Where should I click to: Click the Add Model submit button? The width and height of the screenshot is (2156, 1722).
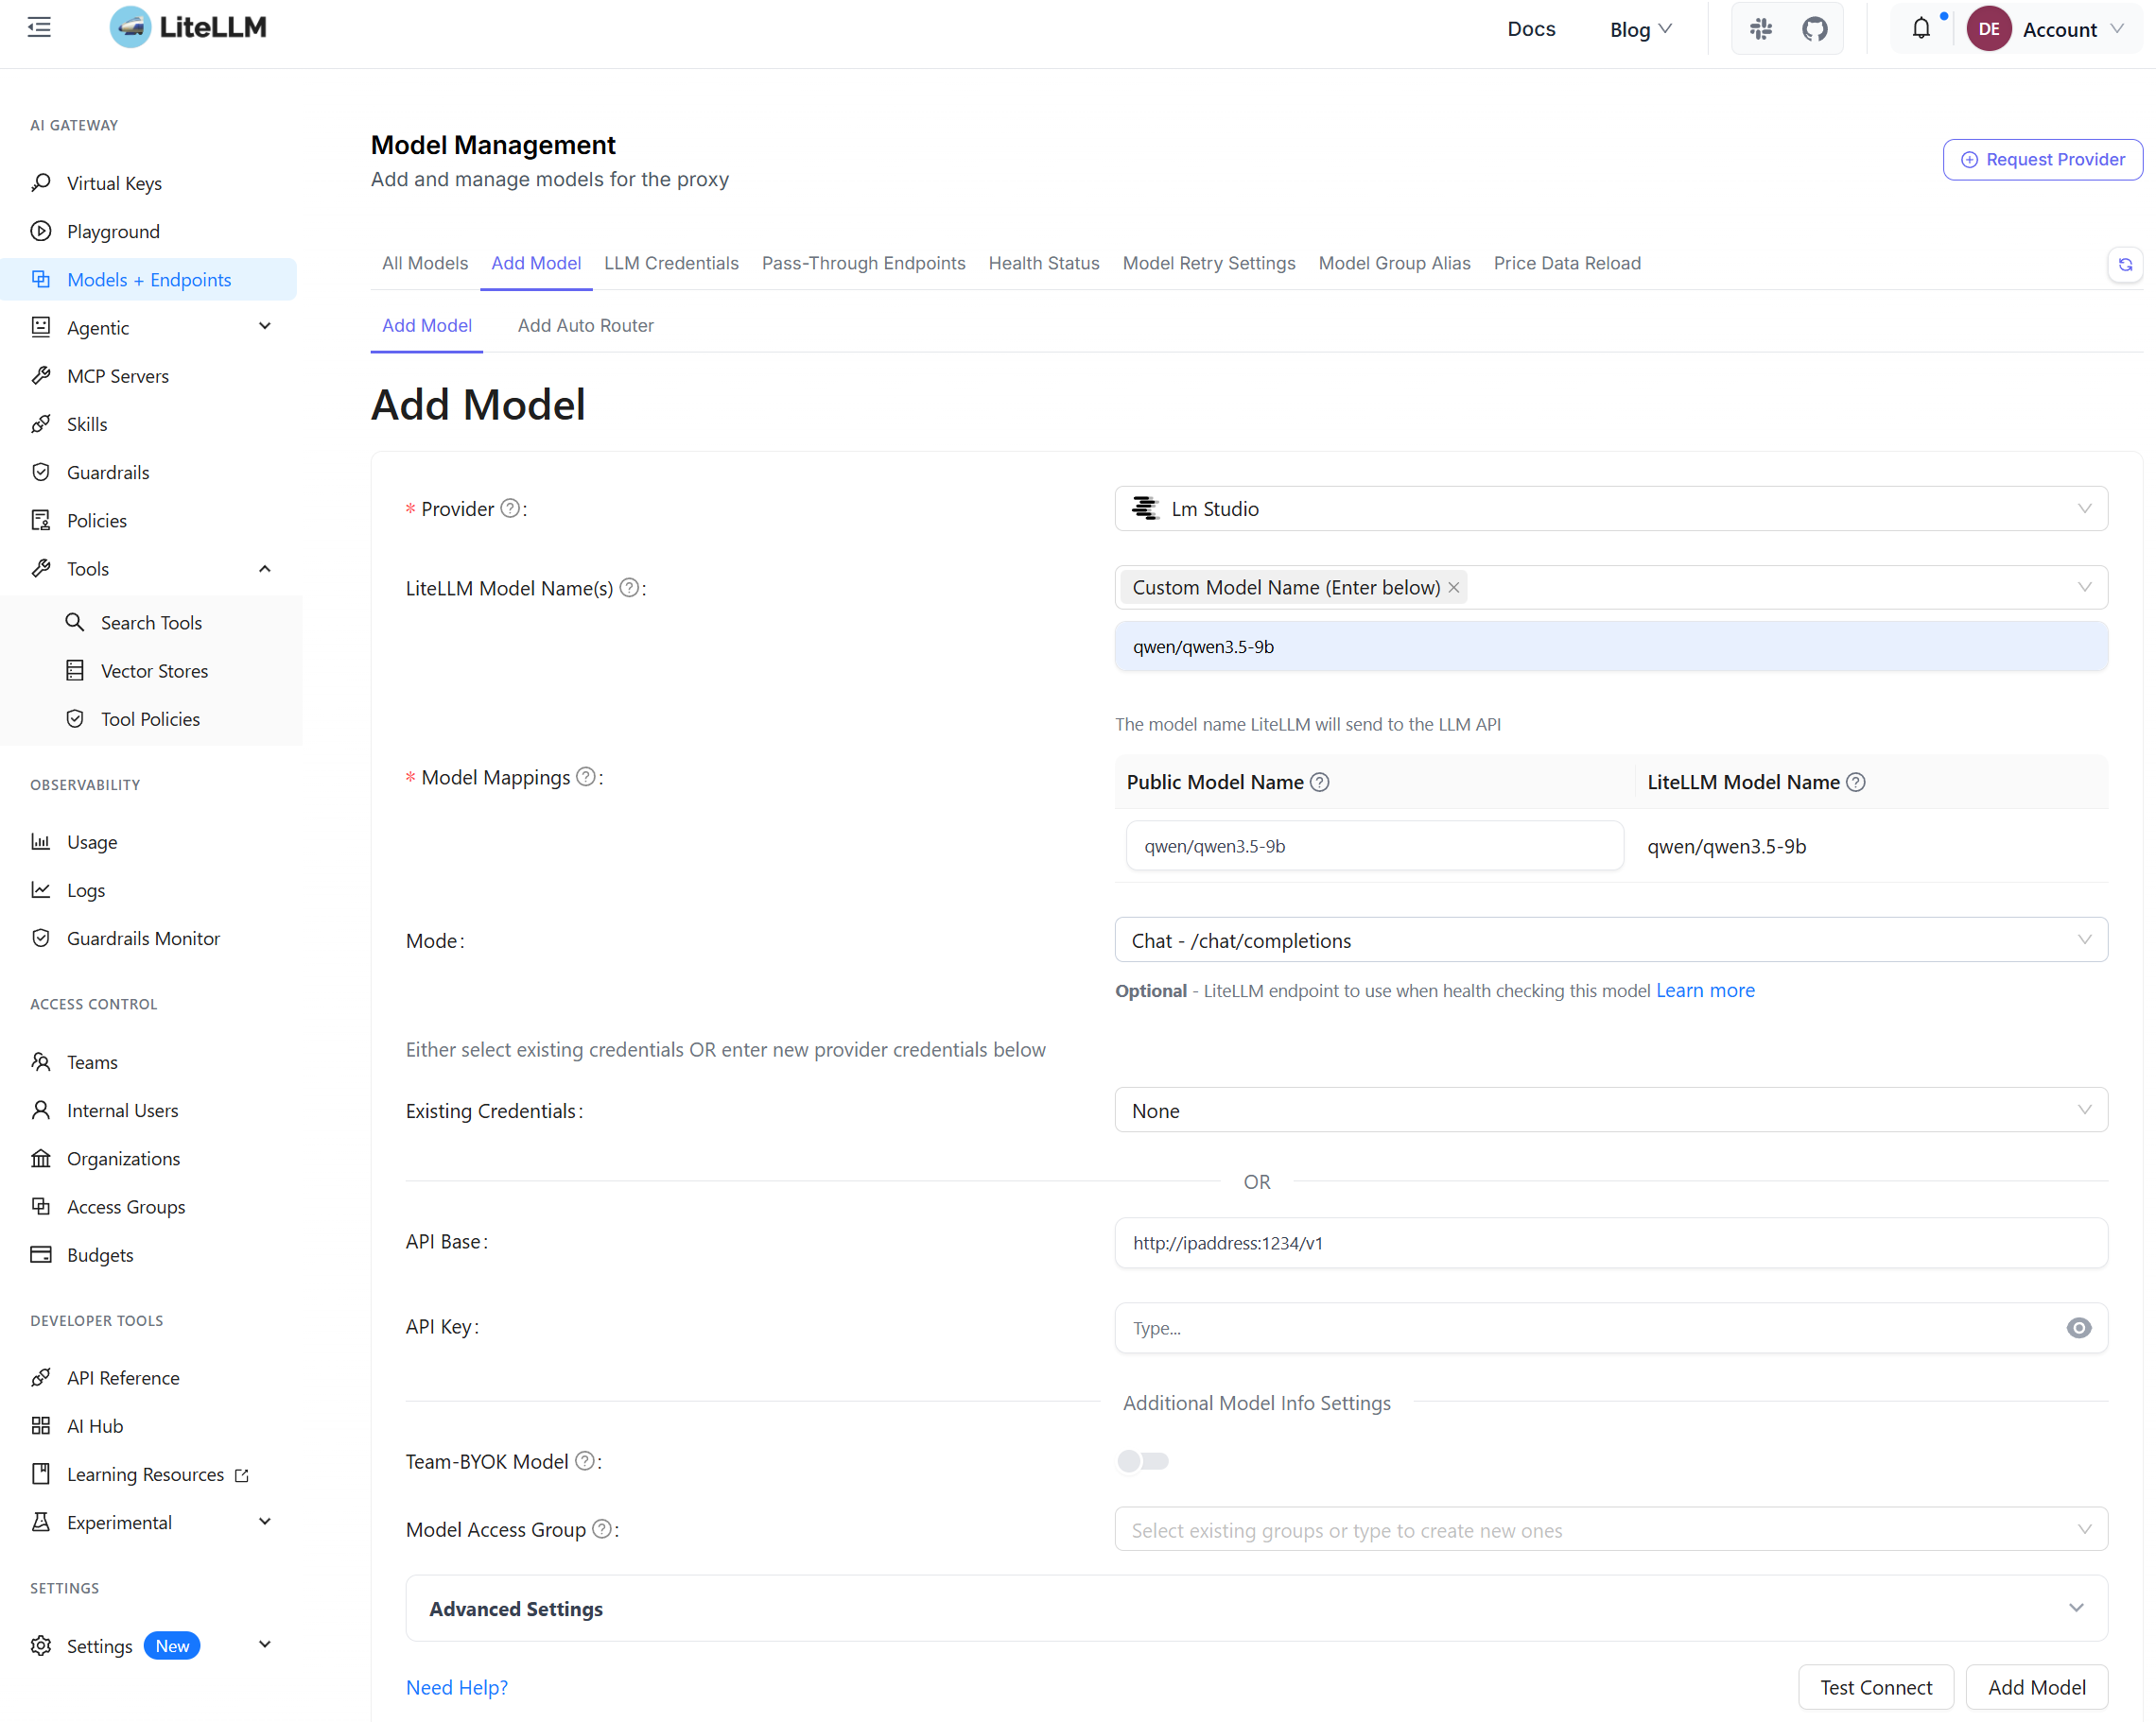[x=2036, y=1686]
